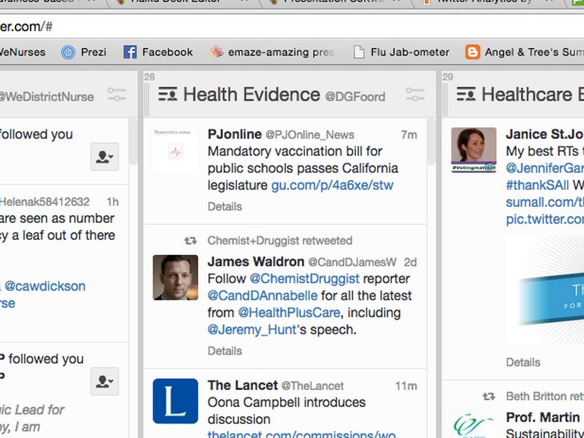Screen dimensions: 584x438
Task: Click retweet icon beside Chemist+Druggist retweeted
Action: click(x=190, y=241)
